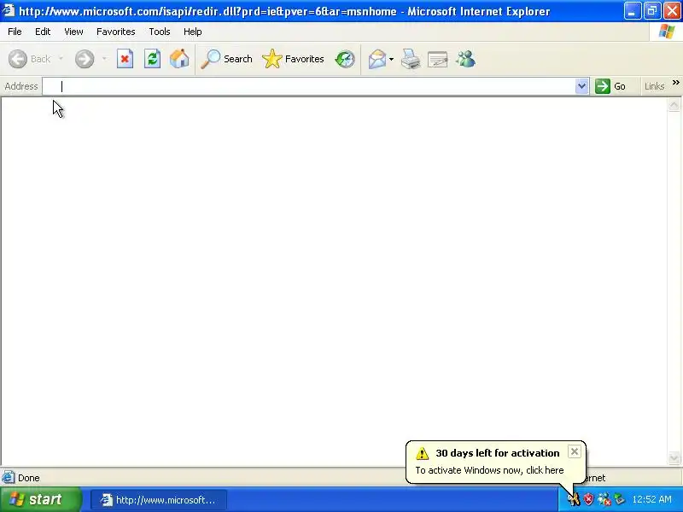Print the page with the printer icon
Image resolution: width=683 pixels, height=512 pixels.
(411, 59)
